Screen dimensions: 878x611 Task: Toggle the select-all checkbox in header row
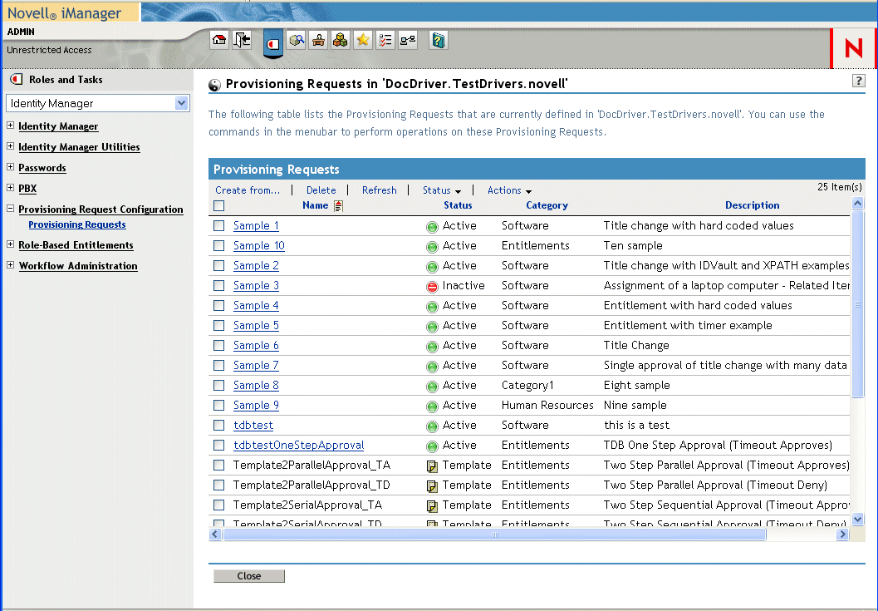[x=219, y=205]
